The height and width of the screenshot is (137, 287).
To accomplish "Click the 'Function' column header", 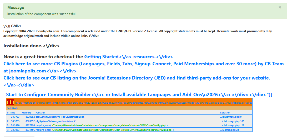I will [x=127, y=113].
